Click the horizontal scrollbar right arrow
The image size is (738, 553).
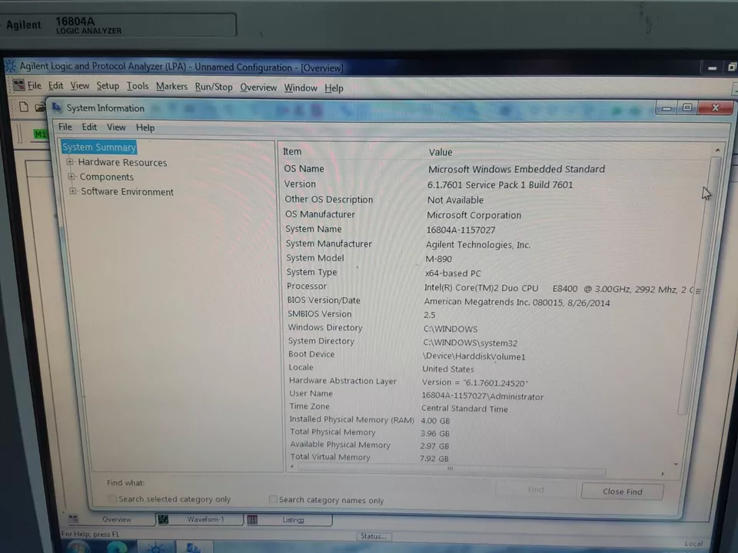[x=663, y=474]
